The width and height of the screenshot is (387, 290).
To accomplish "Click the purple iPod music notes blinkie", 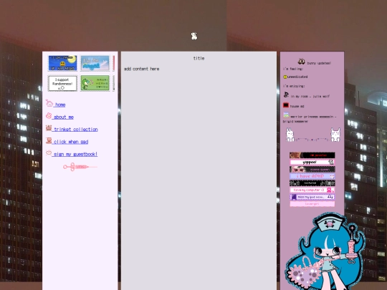I will point(312,197).
